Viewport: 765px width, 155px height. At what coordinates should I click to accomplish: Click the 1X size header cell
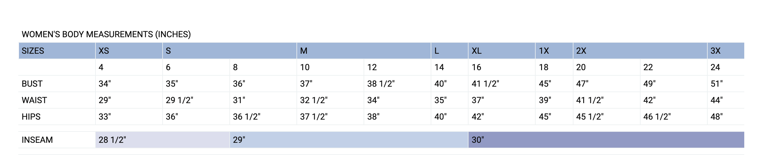[x=554, y=51]
